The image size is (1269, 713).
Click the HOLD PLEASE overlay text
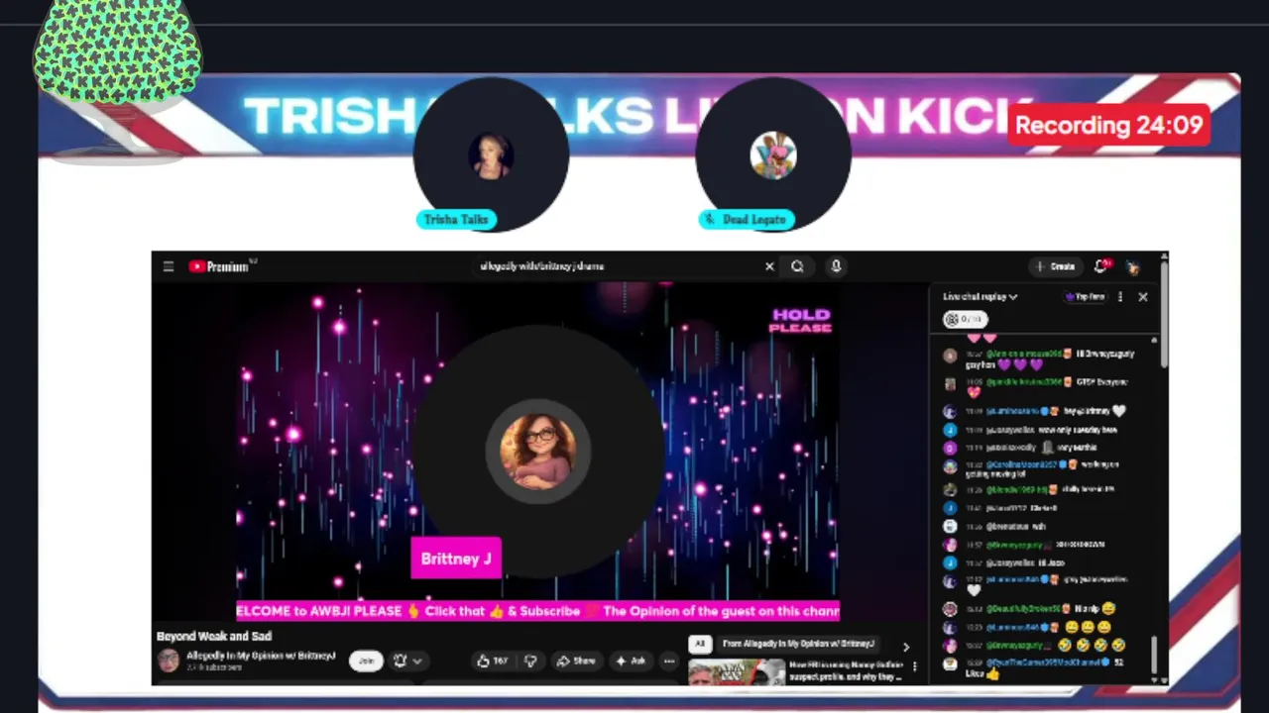(x=800, y=321)
